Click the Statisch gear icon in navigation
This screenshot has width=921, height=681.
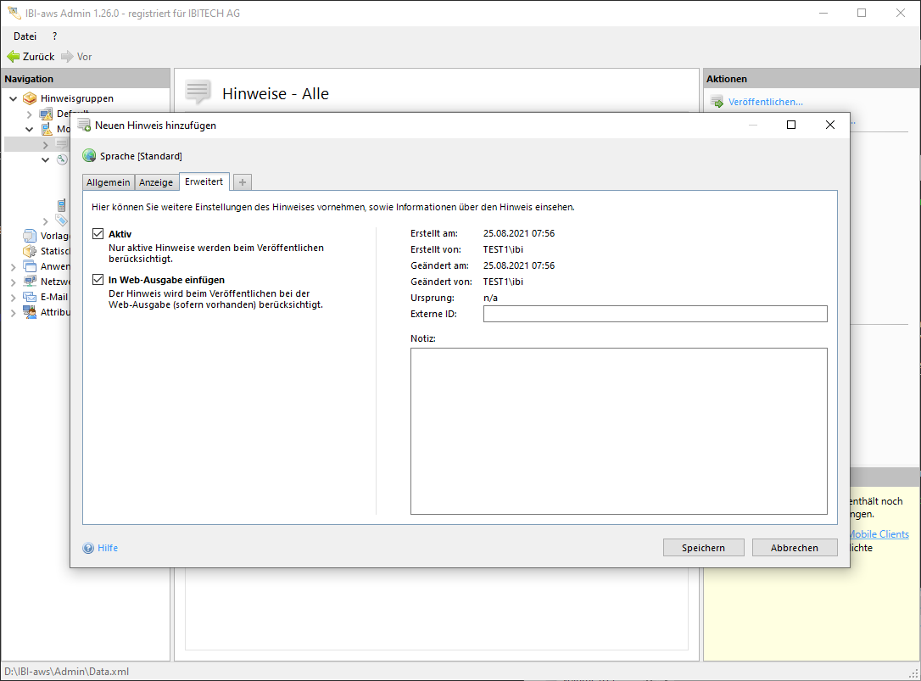pos(30,251)
